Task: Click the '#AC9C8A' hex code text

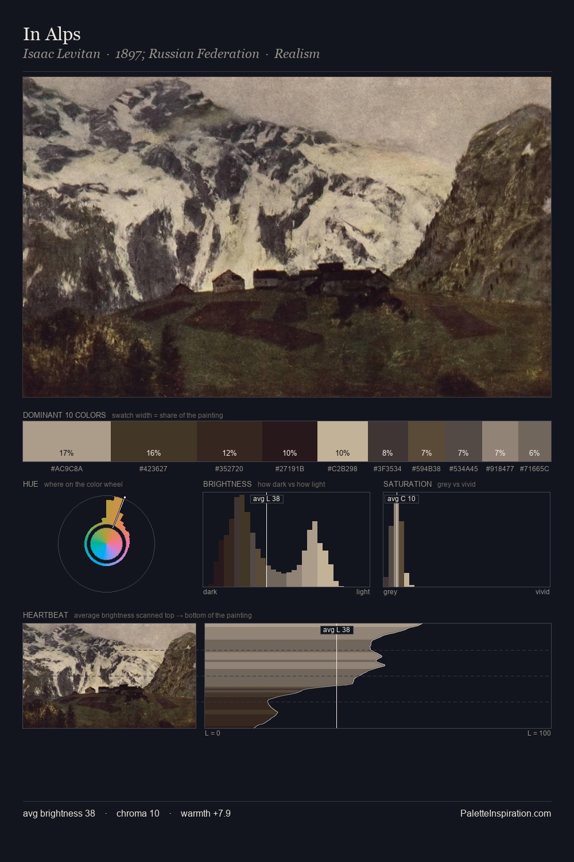Action: click(67, 469)
